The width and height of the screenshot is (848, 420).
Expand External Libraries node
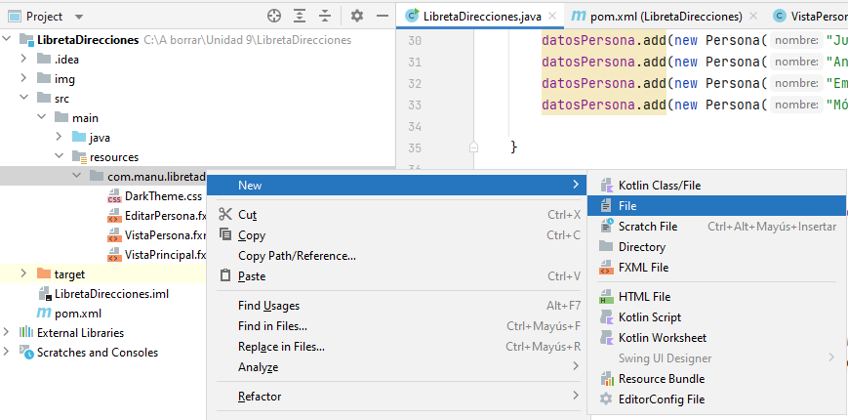[x=6, y=332]
